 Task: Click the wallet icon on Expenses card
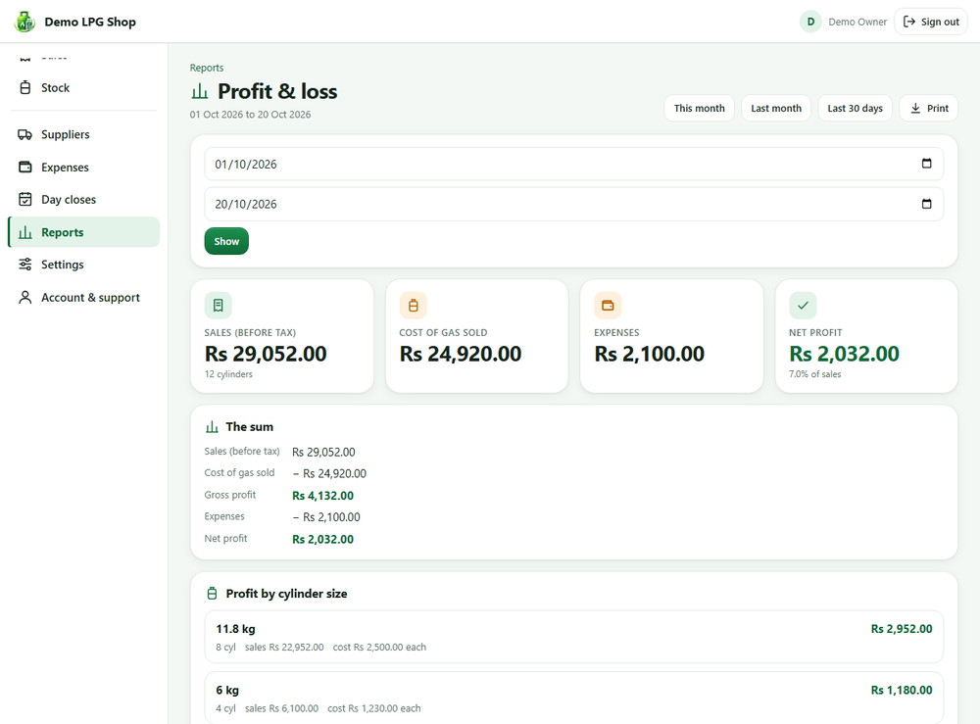click(x=608, y=306)
